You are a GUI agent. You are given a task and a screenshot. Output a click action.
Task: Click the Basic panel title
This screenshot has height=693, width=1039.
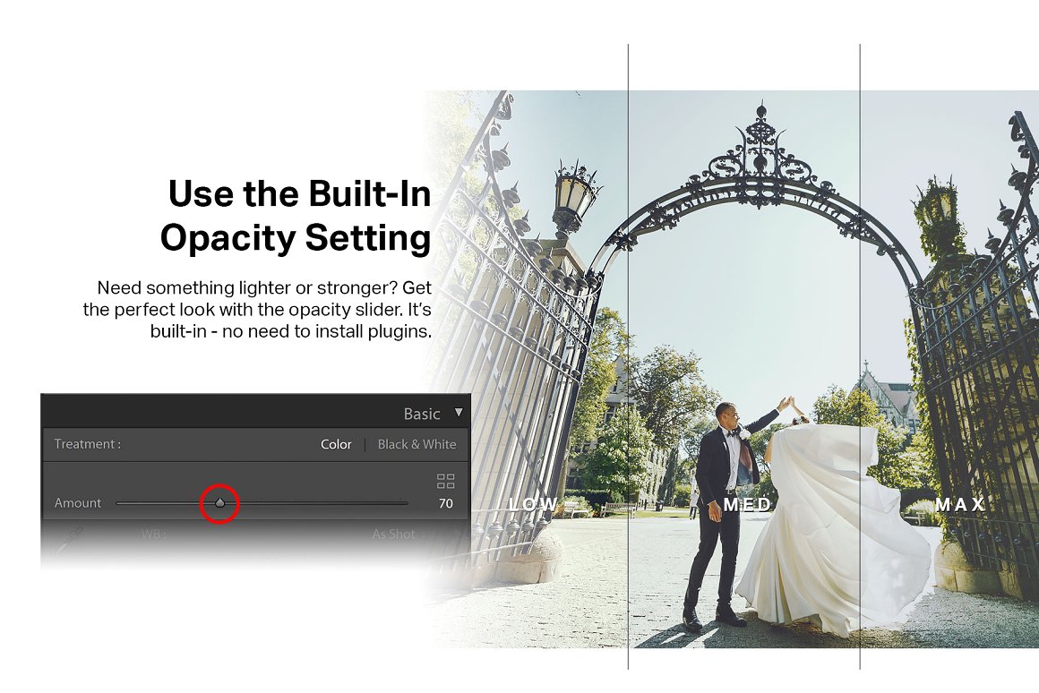click(x=422, y=414)
